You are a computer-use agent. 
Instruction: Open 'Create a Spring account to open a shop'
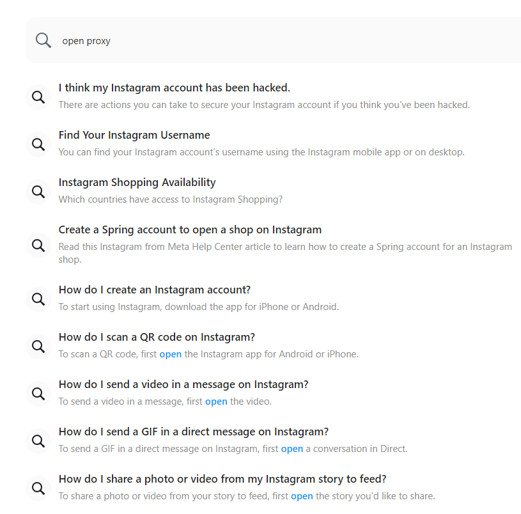(x=190, y=230)
